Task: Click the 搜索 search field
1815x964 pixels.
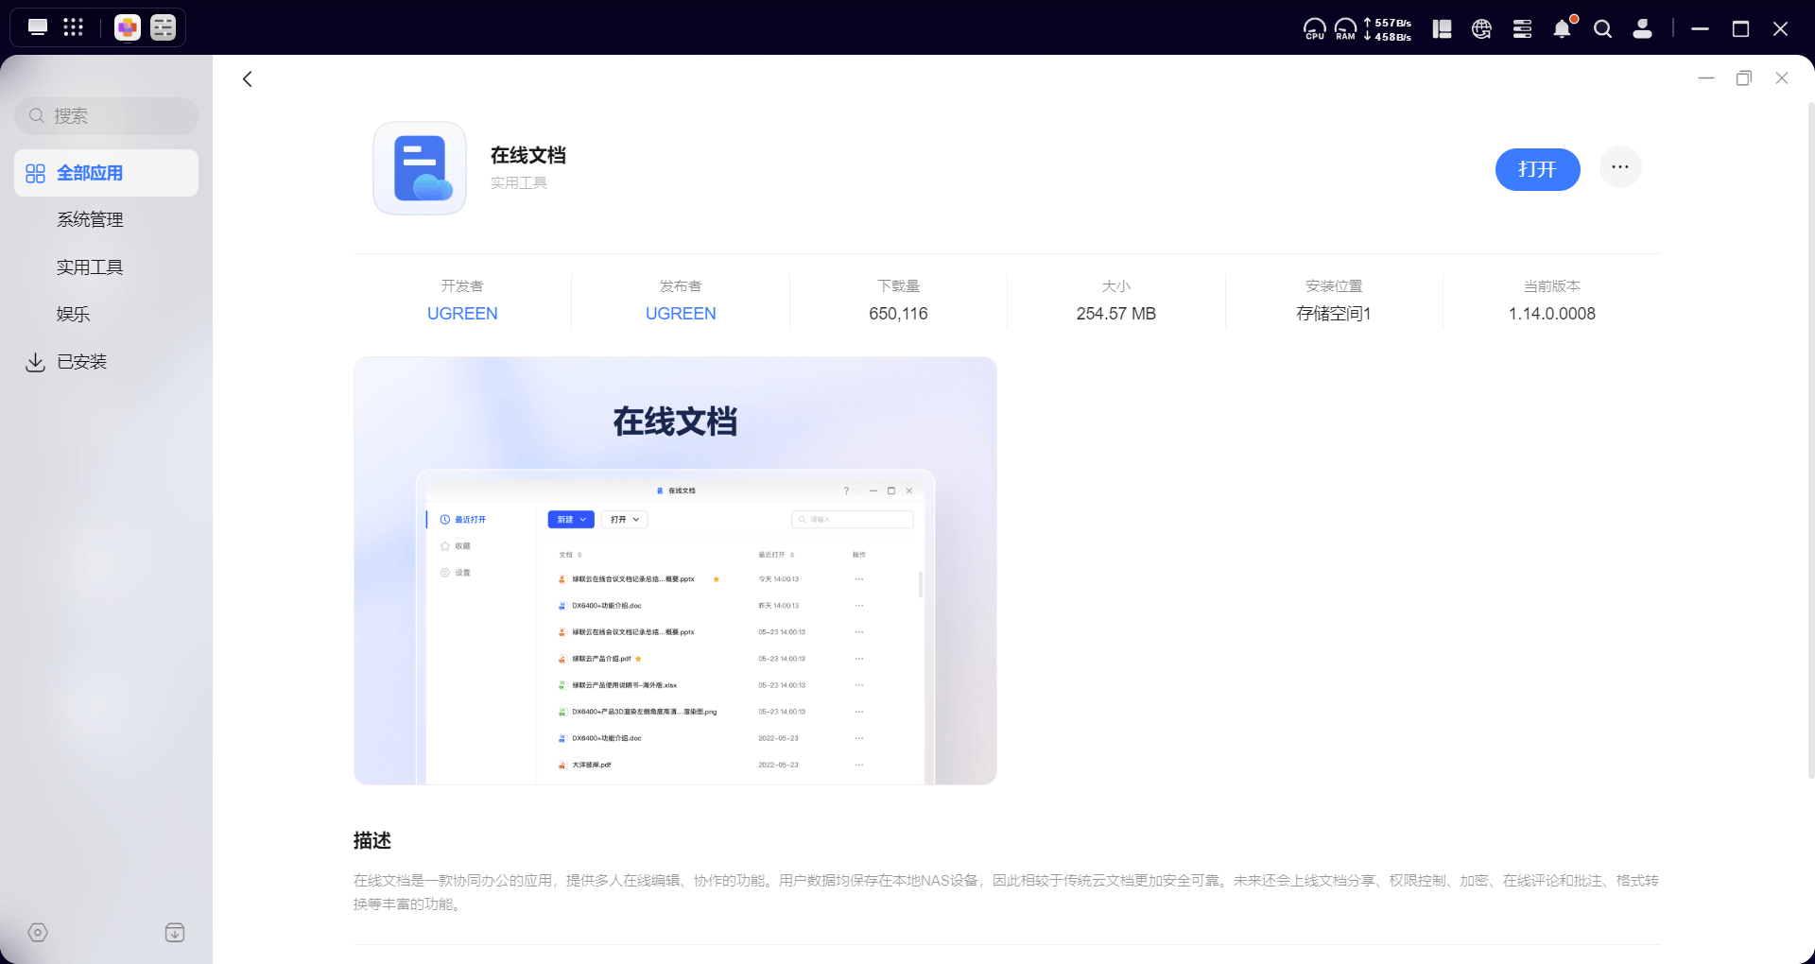Action: pyautogui.click(x=106, y=116)
